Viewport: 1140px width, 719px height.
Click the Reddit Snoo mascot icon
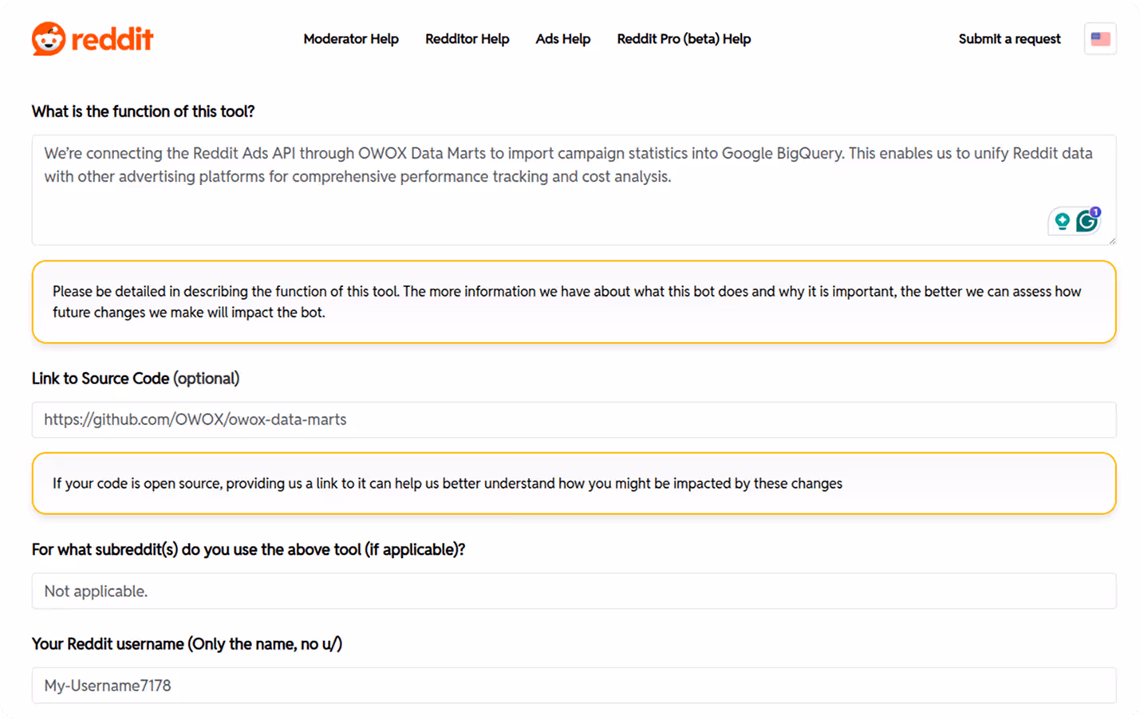[47, 37]
